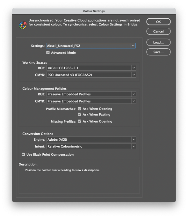Image resolution: width=188 pixels, height=218 pixels.
Task: Click the colour sync status icon
Action: 23,25
